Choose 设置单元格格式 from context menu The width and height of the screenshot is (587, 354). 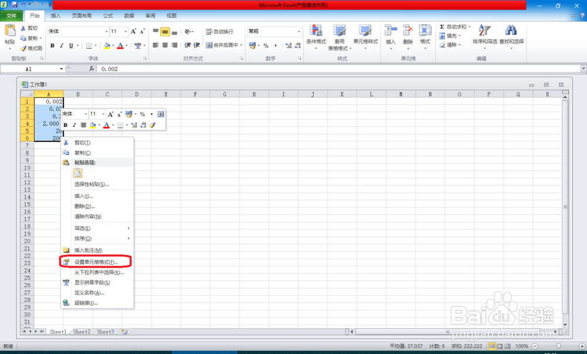click(x=97, y=262)
